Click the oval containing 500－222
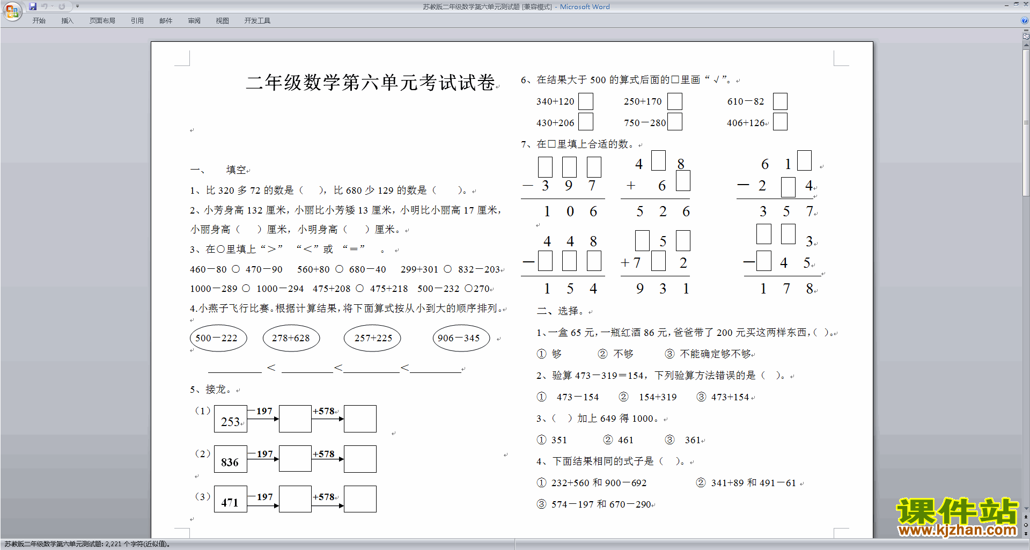The width and height of the screenshot is (1030, 550). 218,338
